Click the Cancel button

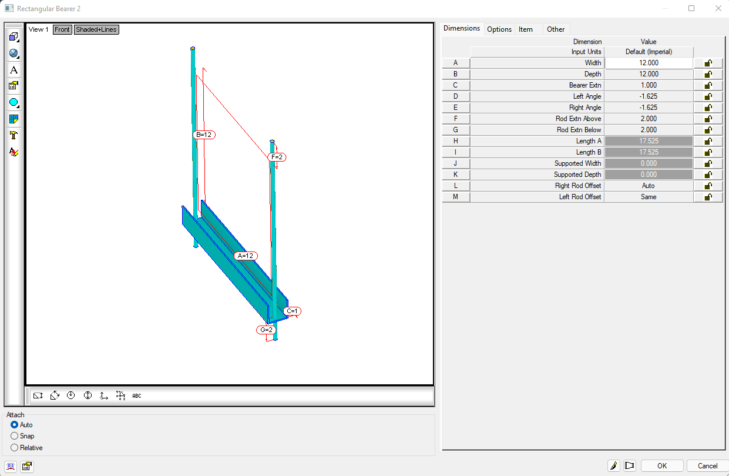pos(707,465)
